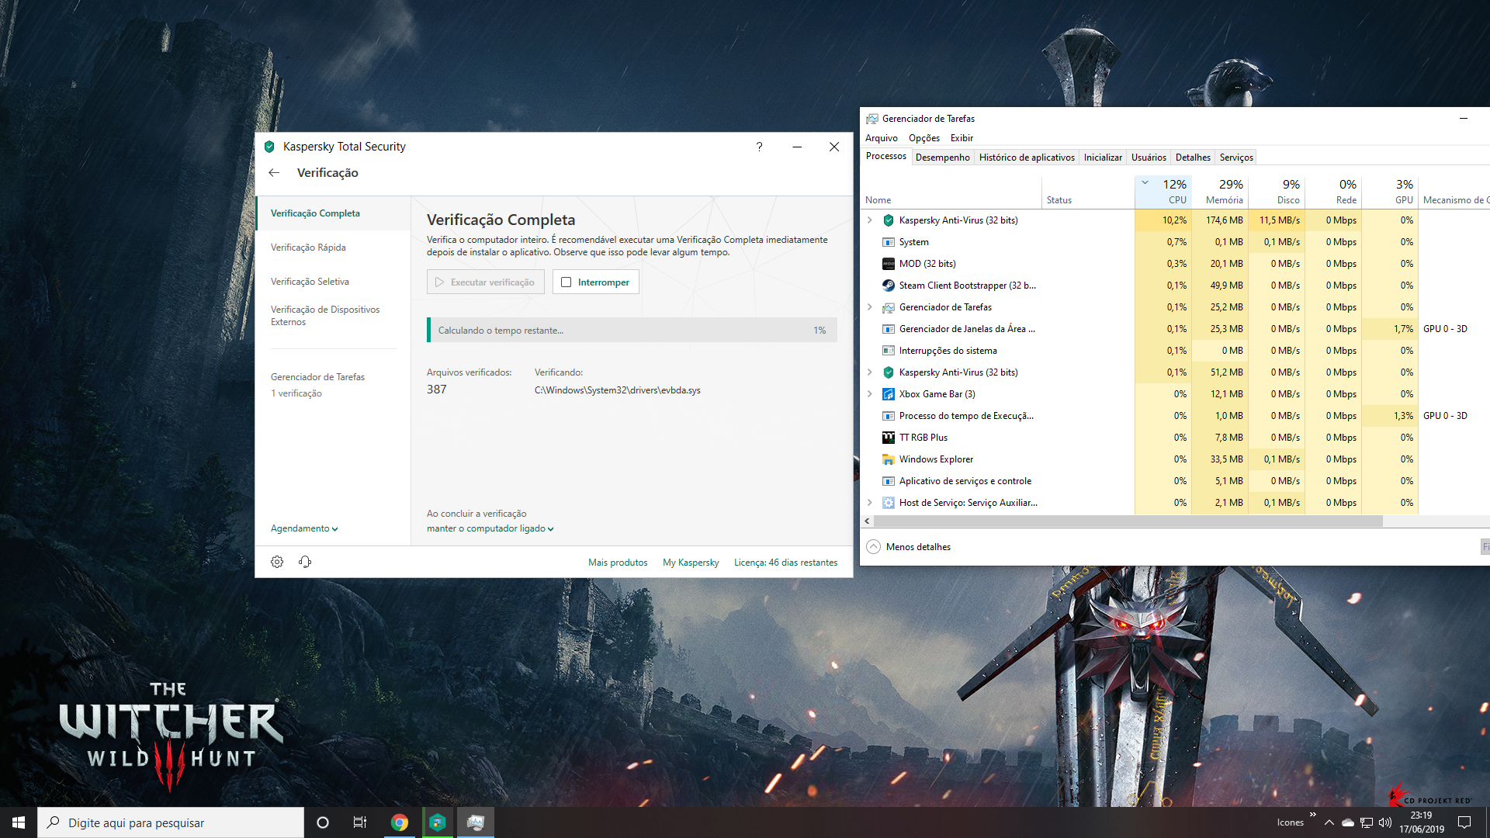Image resolution: width=1490 pixels, height=838 pixels.
Task: Switch to Task Manager taskbar icon
Action: pos(476,822)
